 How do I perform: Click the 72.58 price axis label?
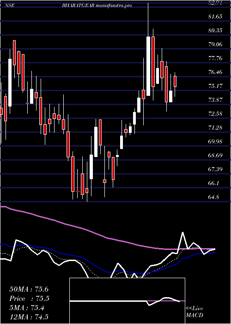pyautogui.click(x=215, y=114)
